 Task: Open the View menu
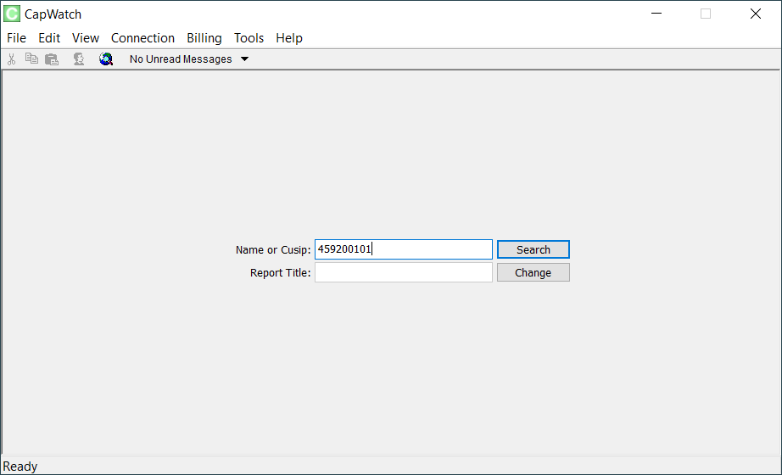[86, 38]
